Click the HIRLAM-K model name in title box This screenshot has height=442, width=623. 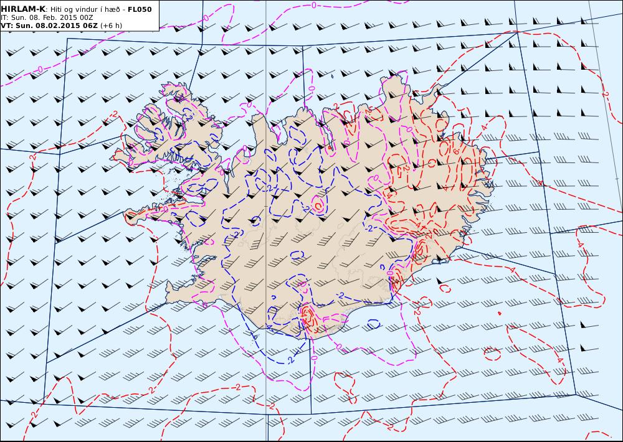[x=23, y=9]
